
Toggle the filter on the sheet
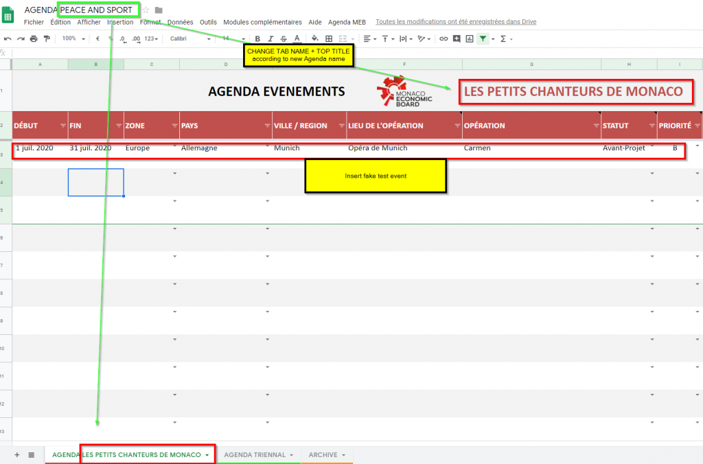[x=483, y=38]
